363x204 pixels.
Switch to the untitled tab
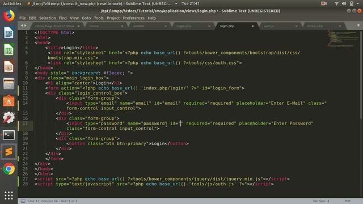[x=149, y=26]
